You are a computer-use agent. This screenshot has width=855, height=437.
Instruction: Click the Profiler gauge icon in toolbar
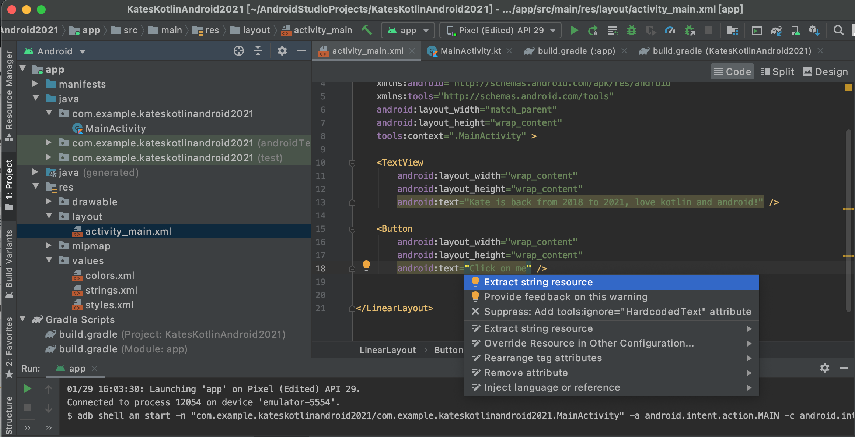coord(670,30)
